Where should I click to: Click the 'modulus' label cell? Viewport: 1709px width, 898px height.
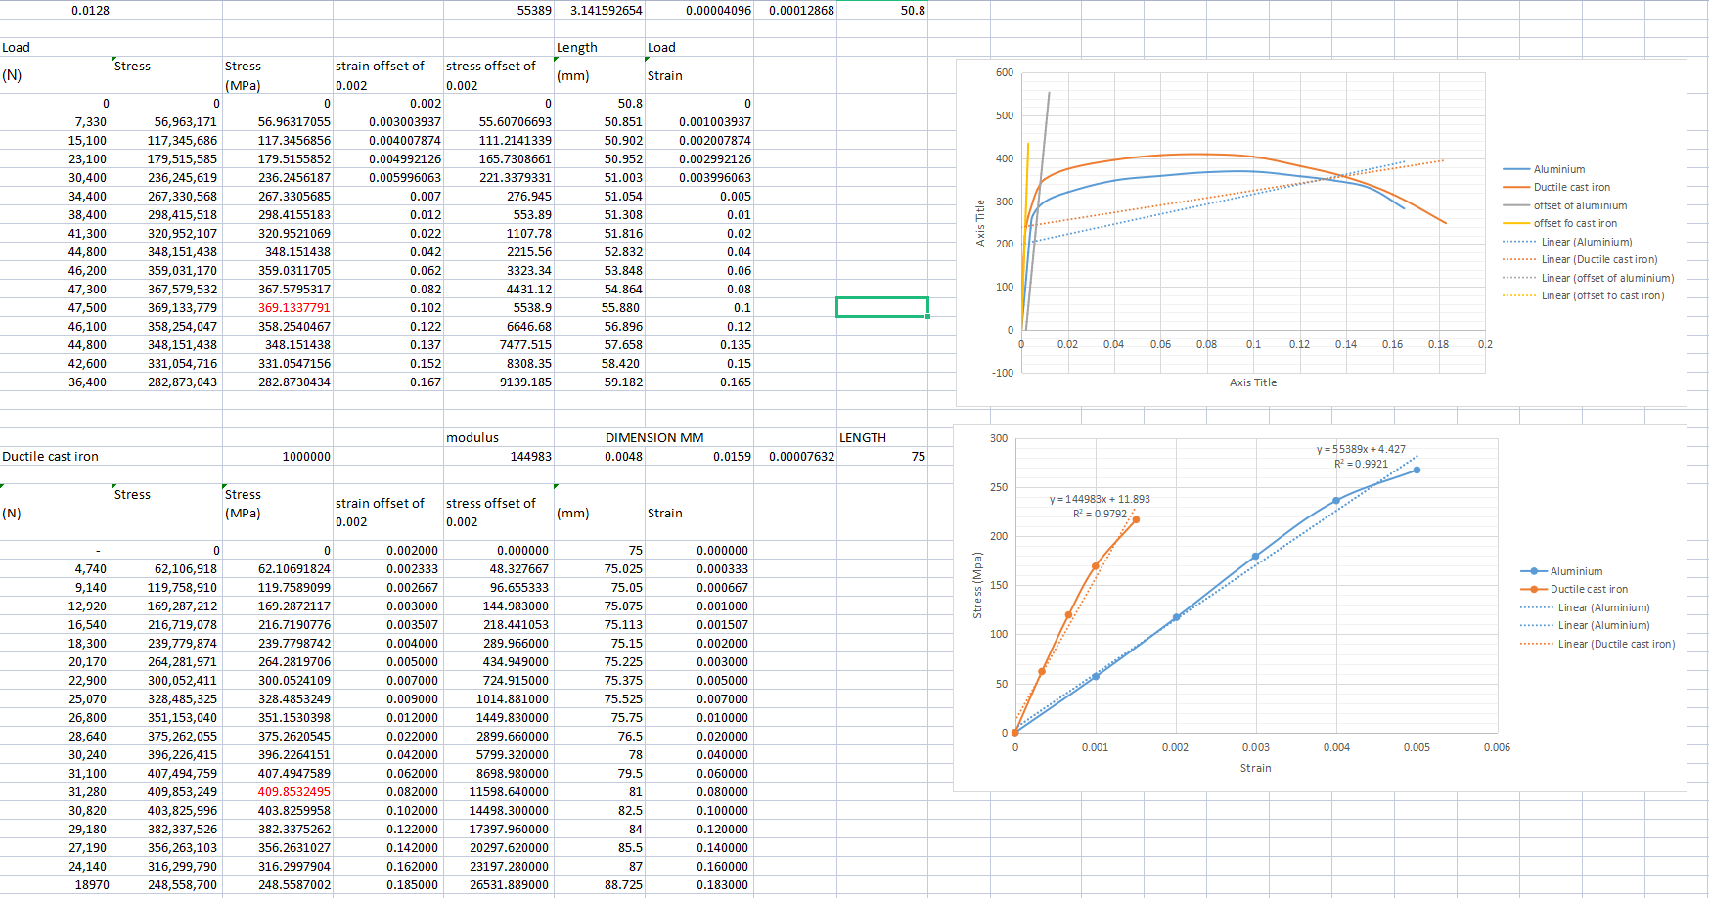click(x=472, y=437)
